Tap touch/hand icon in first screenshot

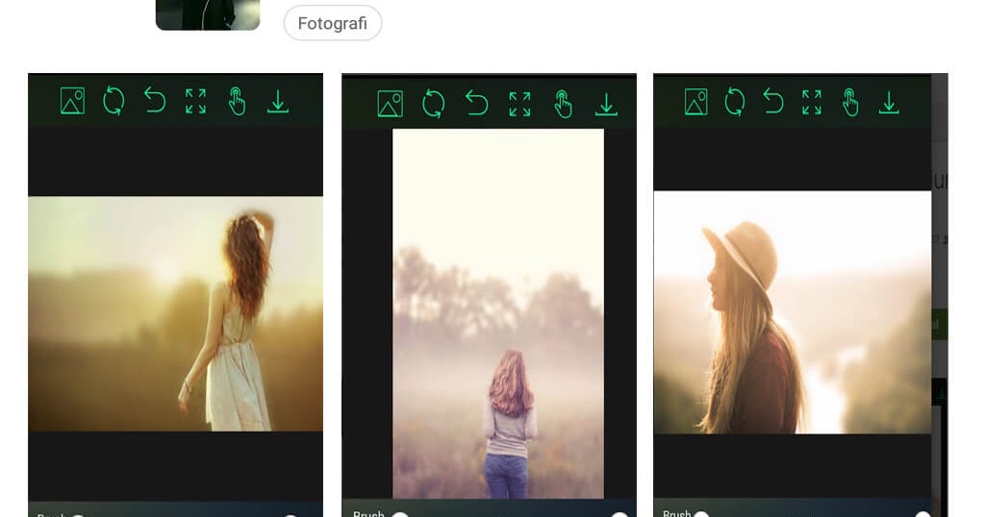(x=237, y=101)
